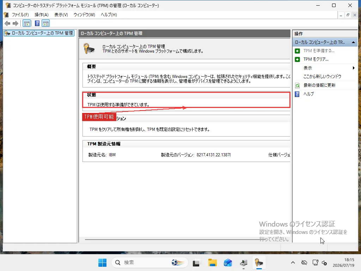Click the green arrow icon beside TPM をクリア
361x271 pixels.
click(298, 59)
